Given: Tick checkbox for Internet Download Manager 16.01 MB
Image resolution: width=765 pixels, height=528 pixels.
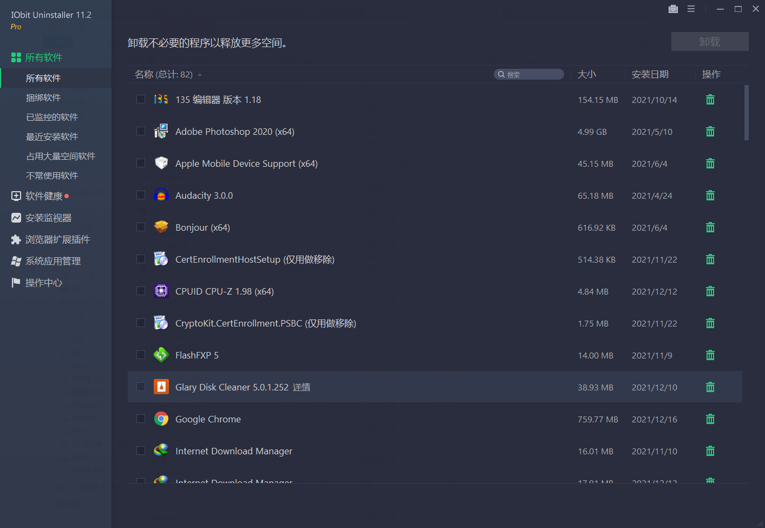Looking at the screenshot, I should coord(141,451).
